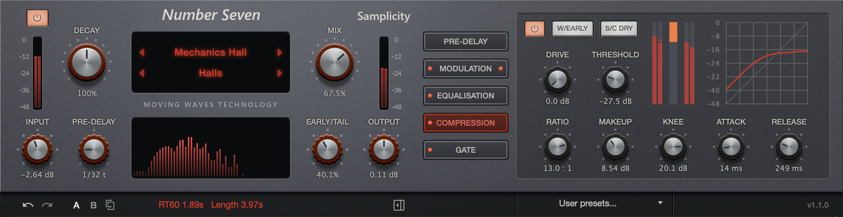Enable the W/EARLY compressor option
The image size is (843, 217).
point(572,29)
